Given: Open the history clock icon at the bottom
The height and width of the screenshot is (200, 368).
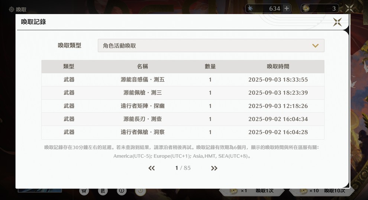Looking at the screenshot, I should click(x=141, y=191).
